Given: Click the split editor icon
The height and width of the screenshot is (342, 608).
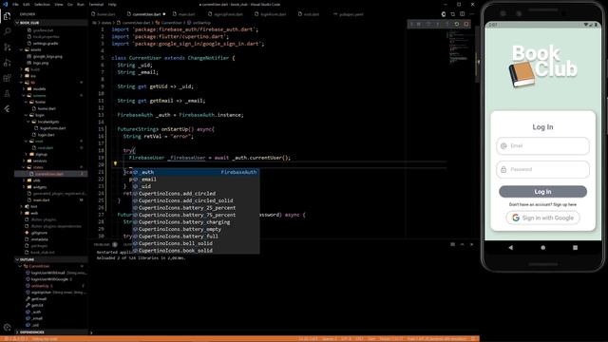Looking at the screenshot, I should click(x=463, y=14).
